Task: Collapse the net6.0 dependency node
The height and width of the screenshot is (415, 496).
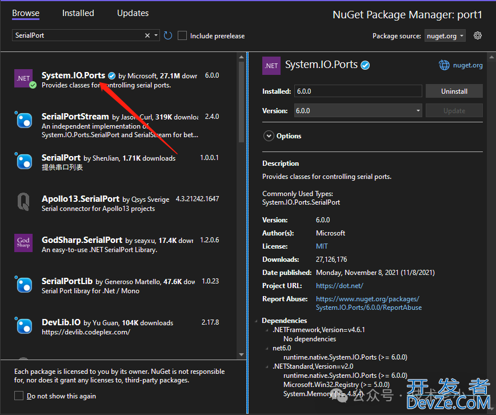Action: pos(267,348)
